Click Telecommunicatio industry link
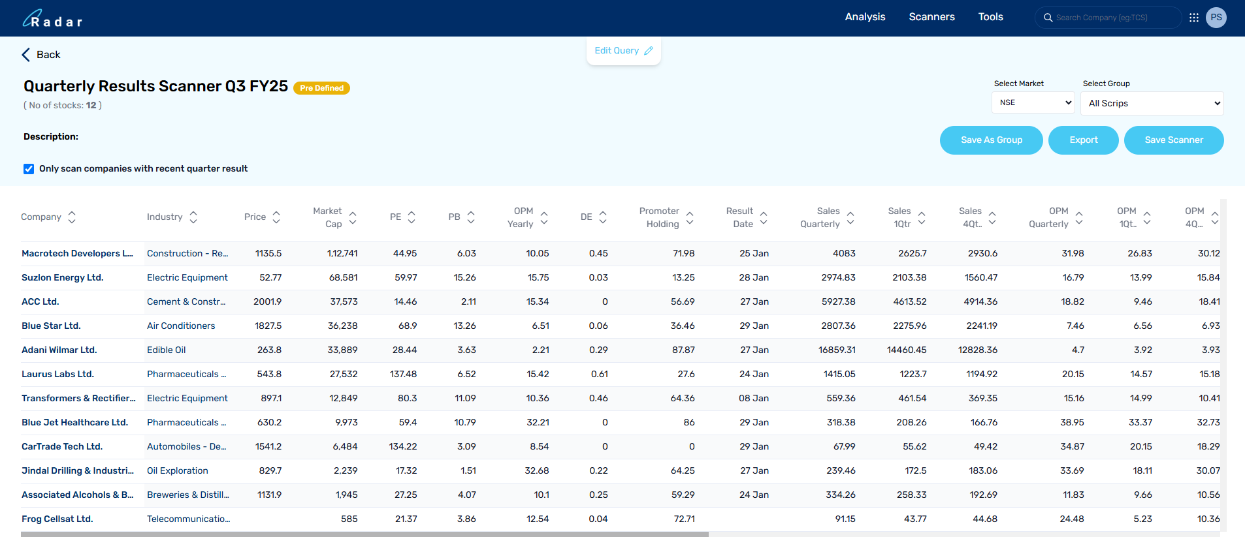1245x537 pixels. point(188,519)
